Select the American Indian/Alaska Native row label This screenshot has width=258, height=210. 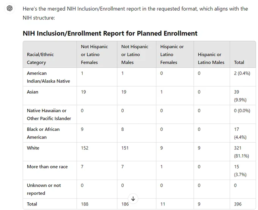[x=49, y=77]
